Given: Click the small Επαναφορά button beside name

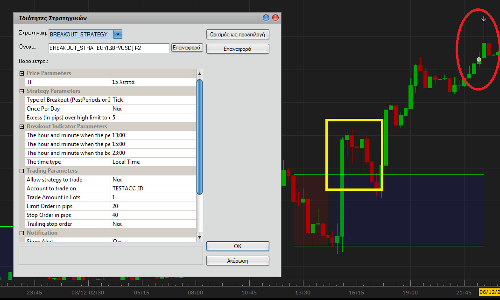Looking at the screenshot, I should (187, 48).
